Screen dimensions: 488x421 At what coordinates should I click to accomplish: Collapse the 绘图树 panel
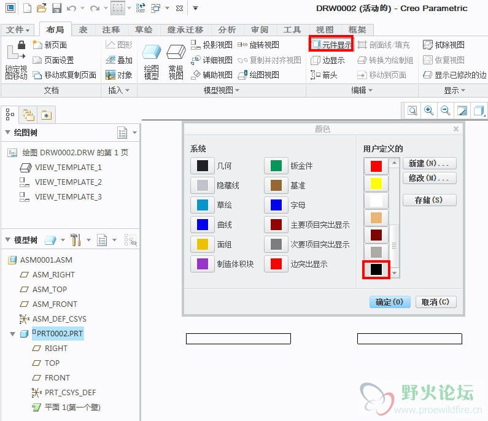click(8, 132)
